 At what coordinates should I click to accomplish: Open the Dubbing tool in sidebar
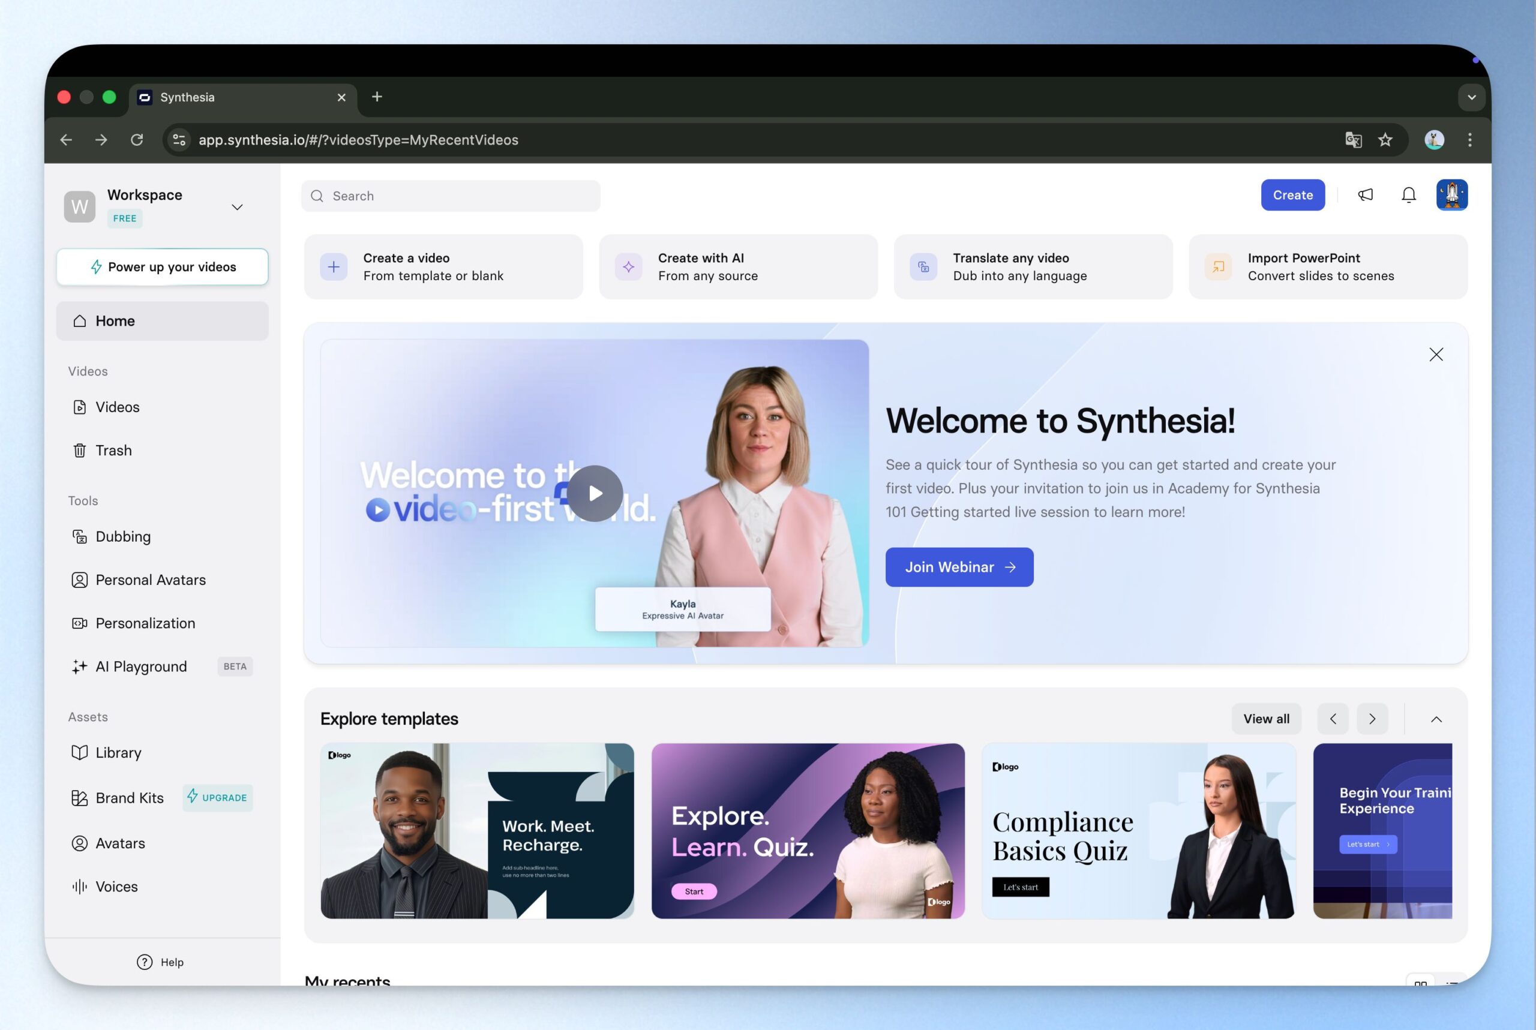[x=123, y=537]
